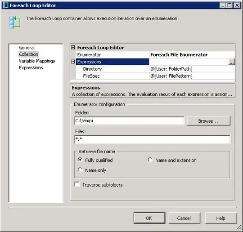This screenshot has height=232, width=243.
Task: Click into the Files pattern field
Action: click(152, 139)
